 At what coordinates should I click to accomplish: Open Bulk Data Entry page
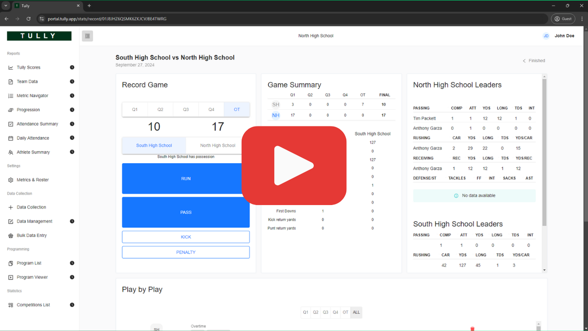pos(32,235)
